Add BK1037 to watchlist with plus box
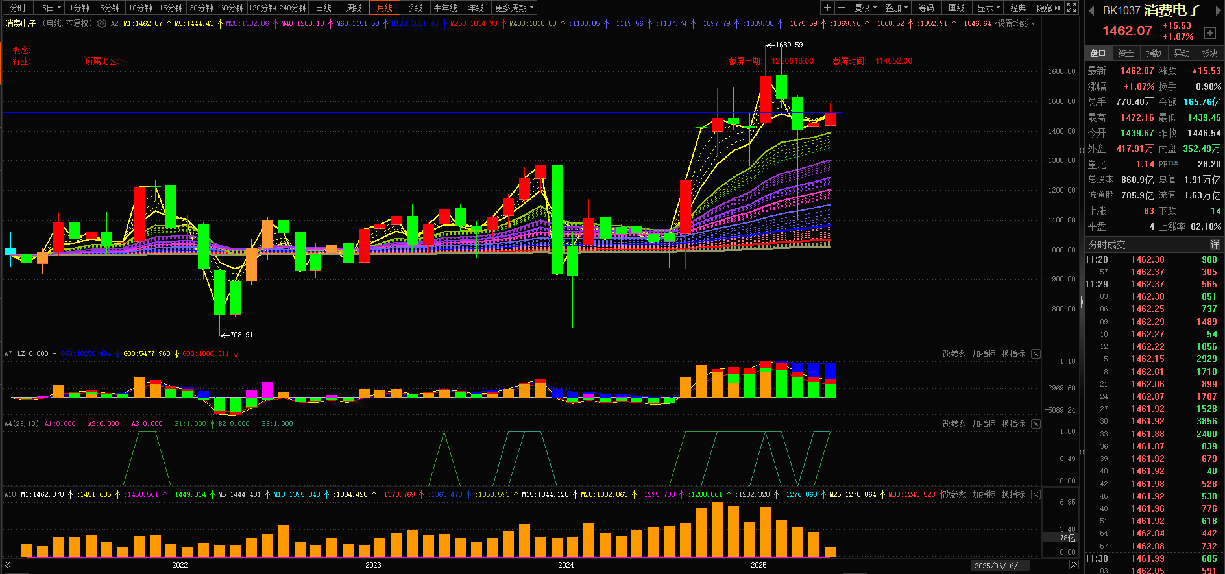Screen dimensions: 1225x574 click(x=1210, y=32)
